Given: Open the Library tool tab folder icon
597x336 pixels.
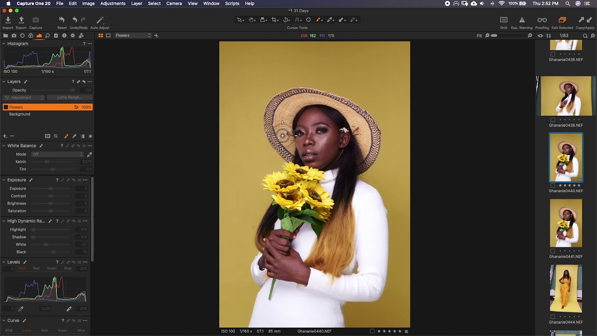Looking at the screenshot, I should (6, 35).
